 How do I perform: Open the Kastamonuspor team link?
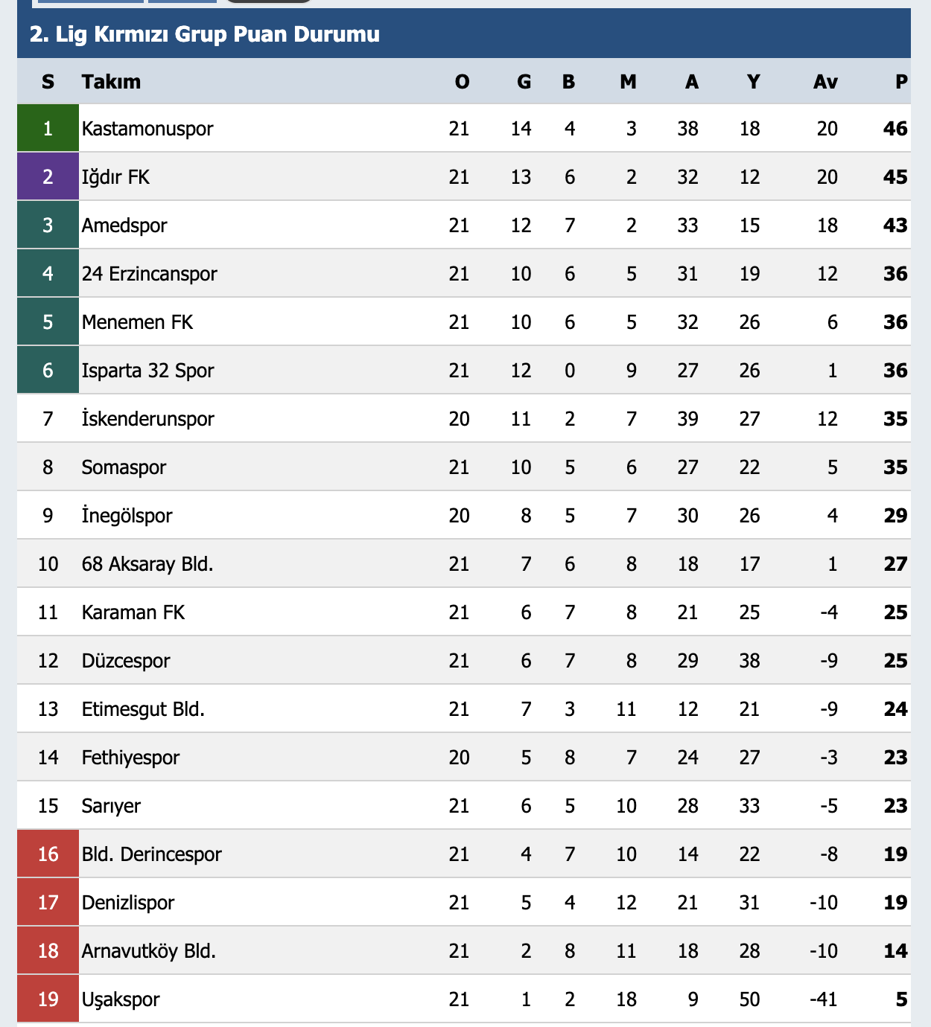click(x=147, y=129)
